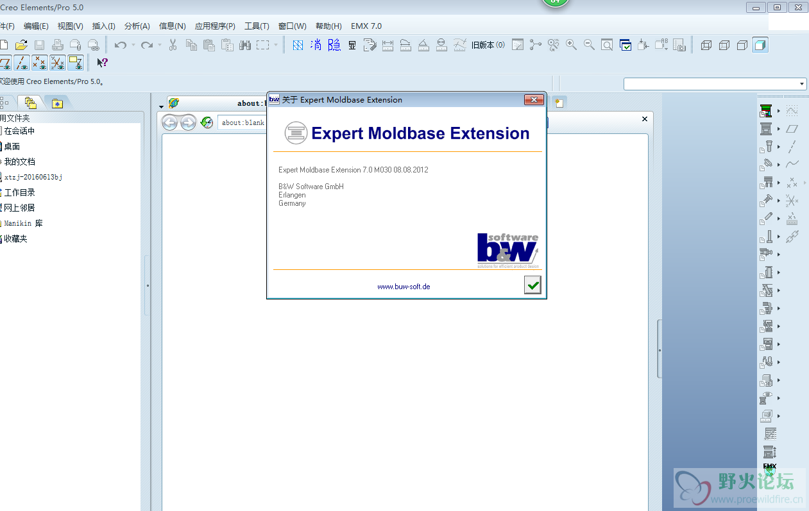Open the selection box dropdown arrow

coord(276,45)
